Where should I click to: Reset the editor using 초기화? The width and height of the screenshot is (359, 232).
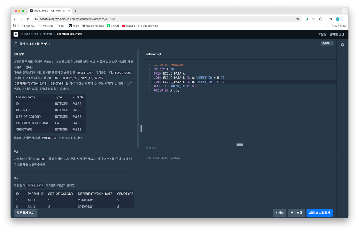pyautogui.click(x=279, y=213)
